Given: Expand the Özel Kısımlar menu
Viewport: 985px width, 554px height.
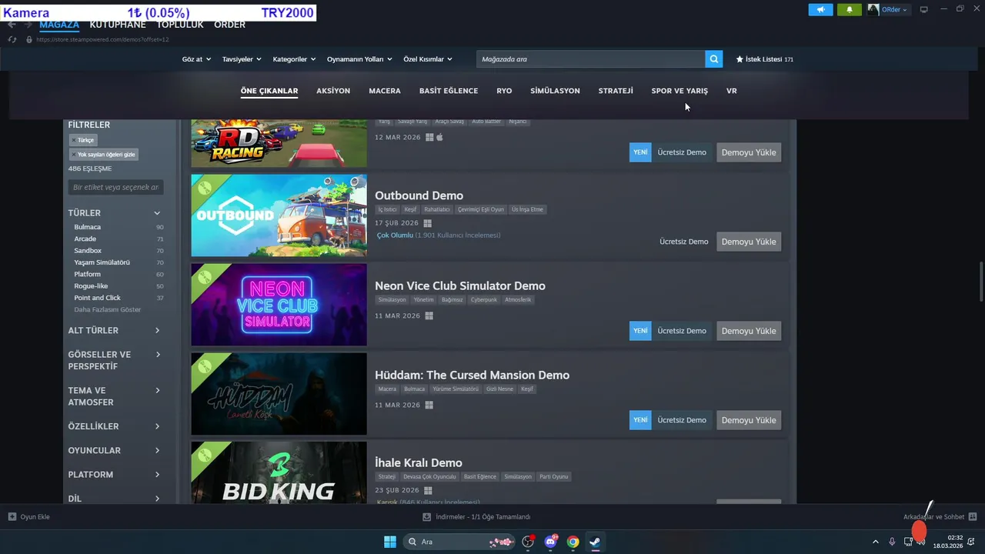Looking at the screenshot, I should point(427,59).
